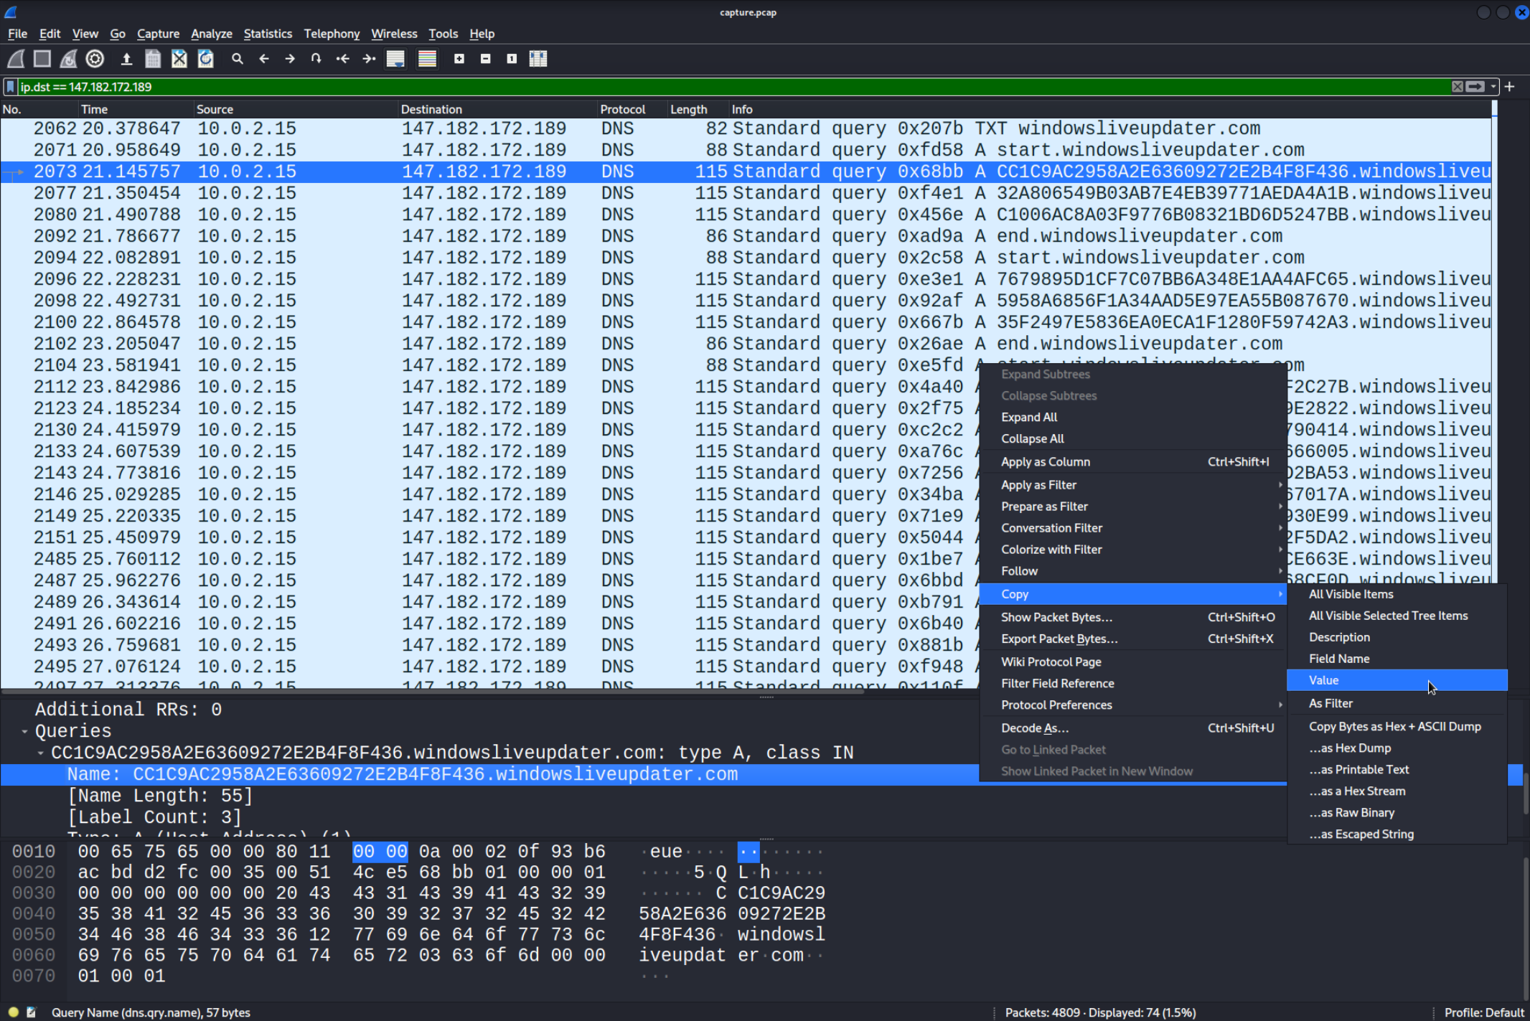
Task: Open capture options gear icon
Action: pos(95,59)
